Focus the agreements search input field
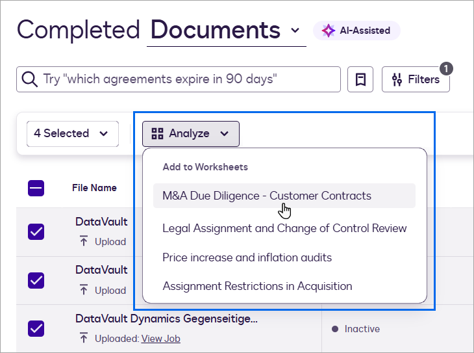Viewport: 474px width, 353px height. 179,79
